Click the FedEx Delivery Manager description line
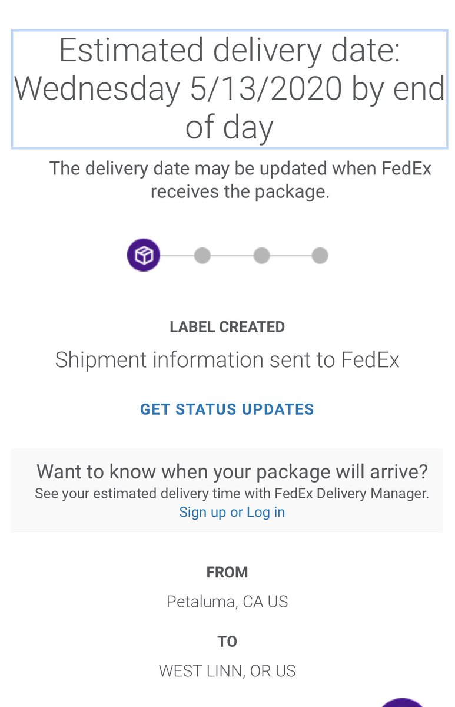The width and height of the screenshot is (455, 707). (232, 493)
